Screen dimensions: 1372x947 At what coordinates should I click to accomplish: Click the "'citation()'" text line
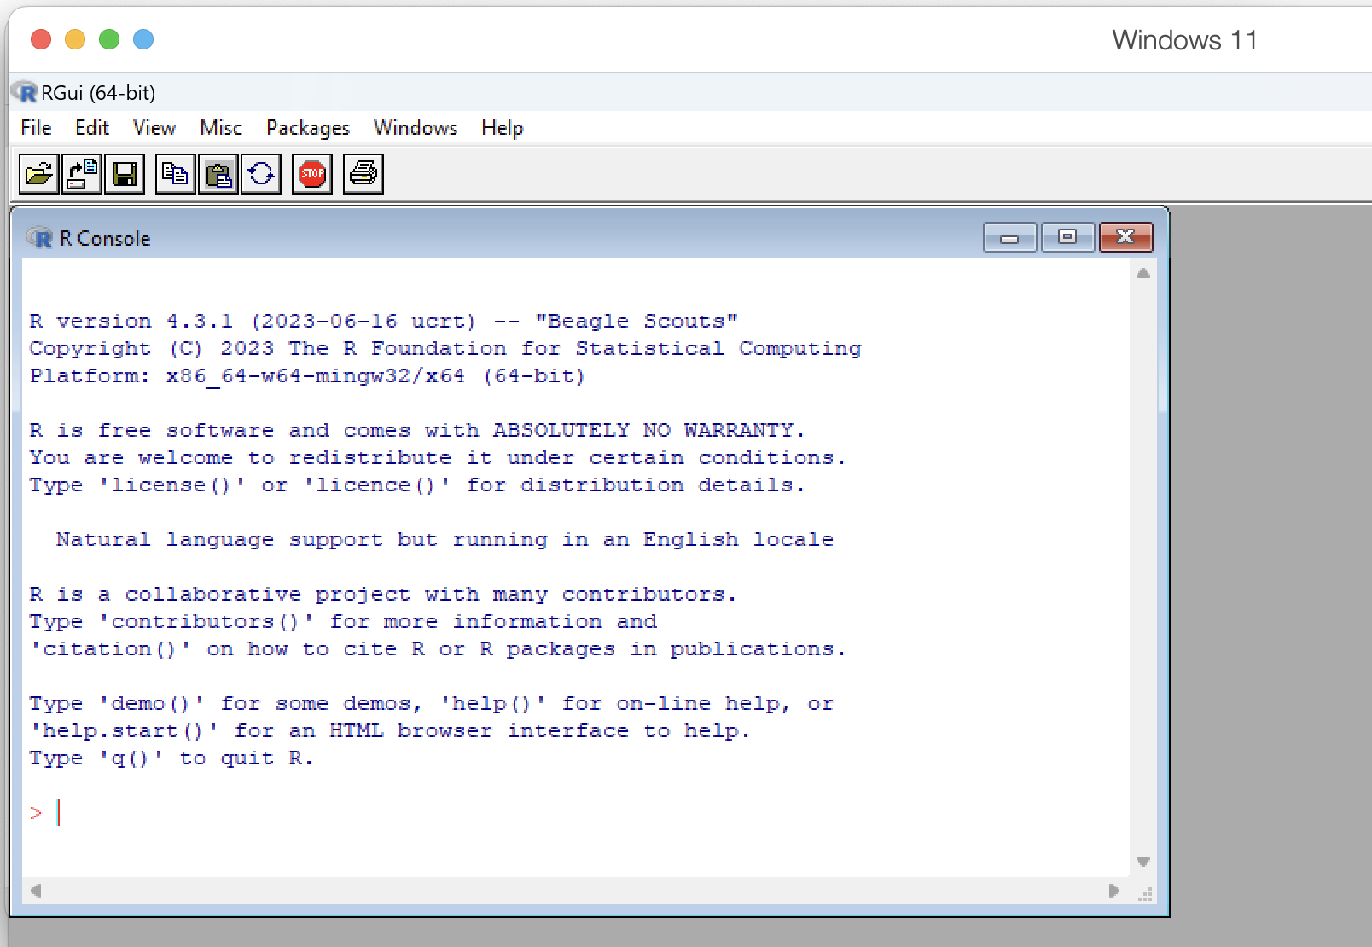coord(438,648)
